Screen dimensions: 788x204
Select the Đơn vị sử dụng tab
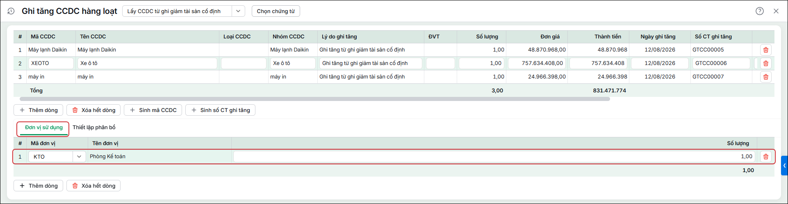(x=43, y=128)
